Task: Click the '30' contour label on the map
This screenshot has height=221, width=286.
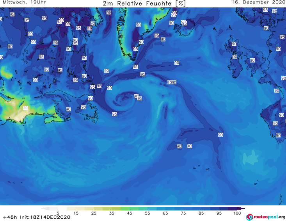Action: pos(25,108)
